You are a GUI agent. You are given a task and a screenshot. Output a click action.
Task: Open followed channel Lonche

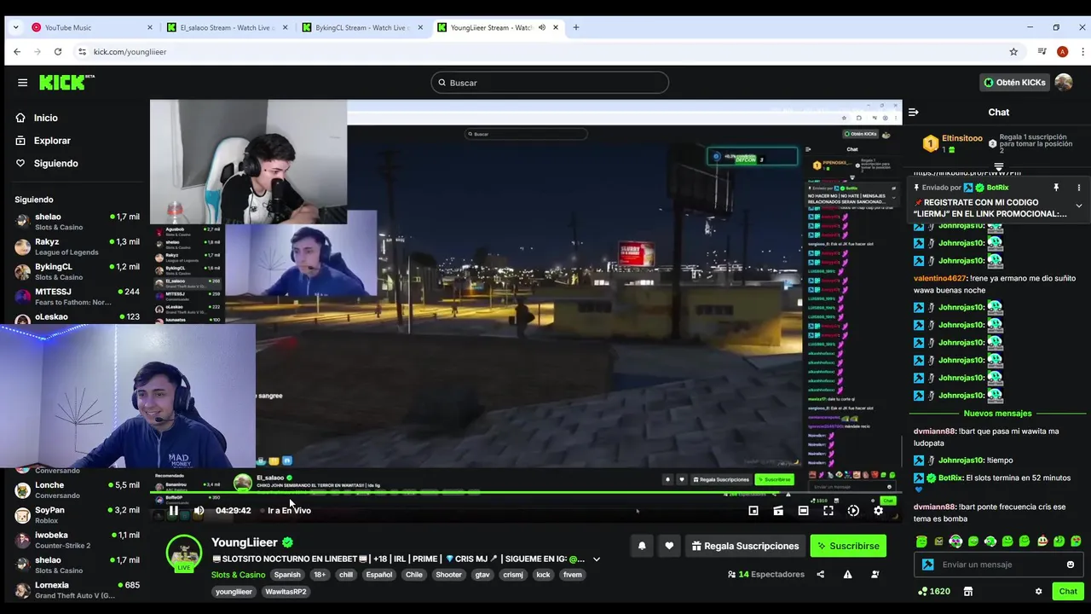(x=77, y=489)
